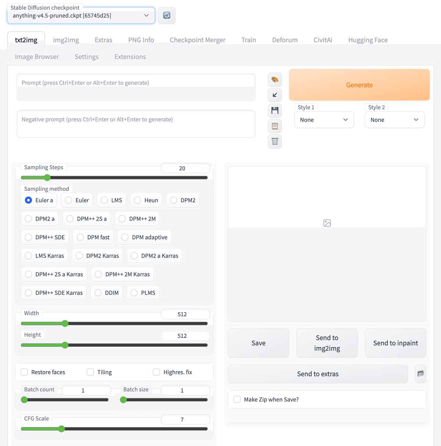This screenshot has height=446, width=441.
Task: Choose Heun sampling method
Action: 146,200
